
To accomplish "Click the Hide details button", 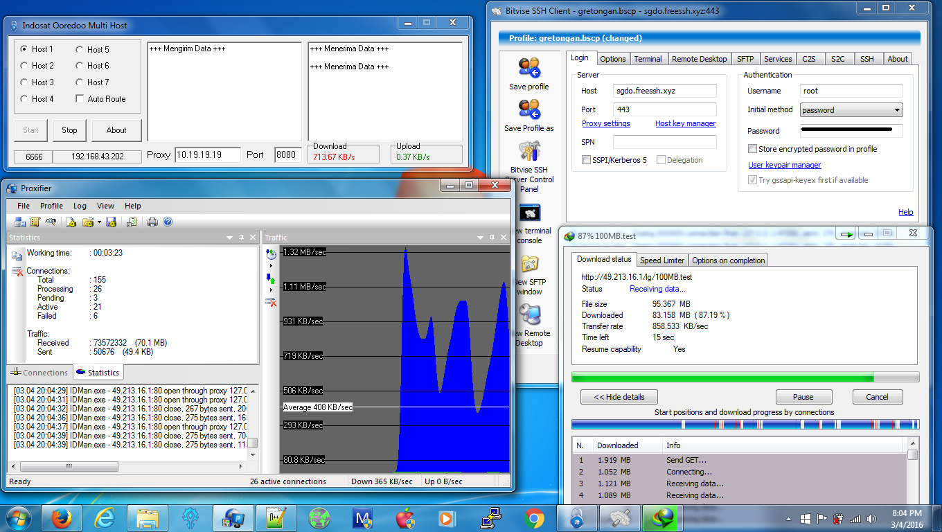I will (x=619, y=397).
